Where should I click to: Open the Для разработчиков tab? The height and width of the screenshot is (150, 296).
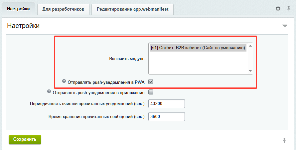[63, 9]
